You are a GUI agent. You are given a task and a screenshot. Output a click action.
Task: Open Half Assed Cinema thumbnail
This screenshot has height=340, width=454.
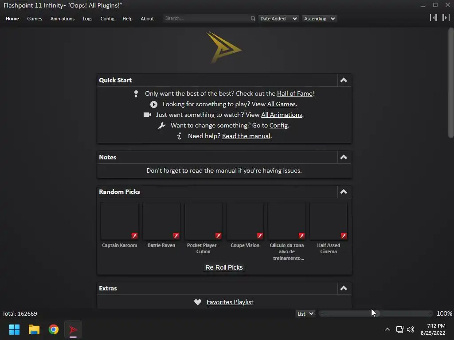(x=329, y=221)
